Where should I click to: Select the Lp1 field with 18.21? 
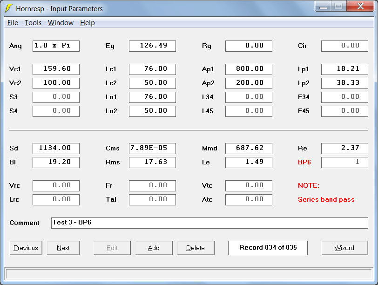pos(345,69)
